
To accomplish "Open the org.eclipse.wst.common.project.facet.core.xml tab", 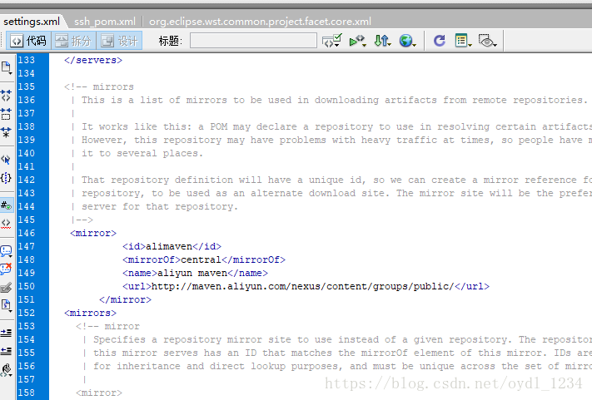I will pos(260,22).
